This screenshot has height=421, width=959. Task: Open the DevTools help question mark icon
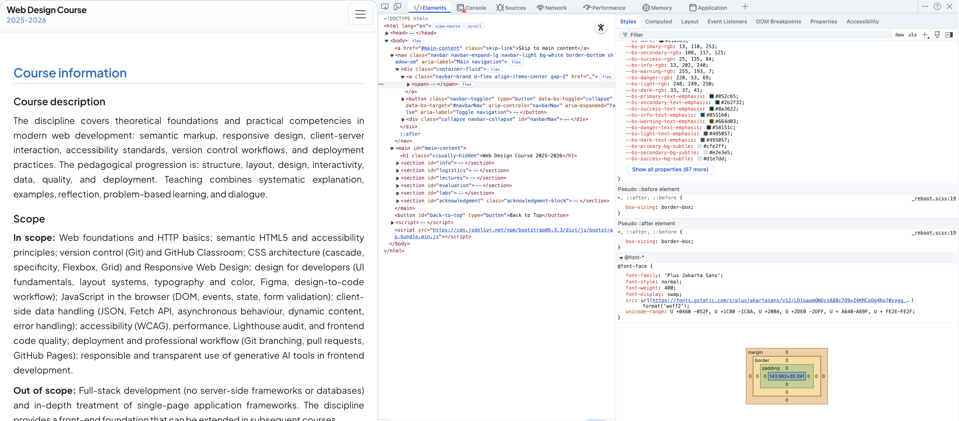pyautogui.click(x=937, y=7)
